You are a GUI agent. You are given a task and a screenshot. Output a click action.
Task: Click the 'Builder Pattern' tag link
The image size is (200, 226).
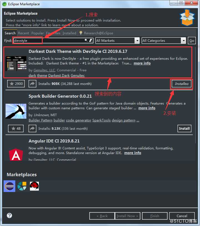[40, 120]
